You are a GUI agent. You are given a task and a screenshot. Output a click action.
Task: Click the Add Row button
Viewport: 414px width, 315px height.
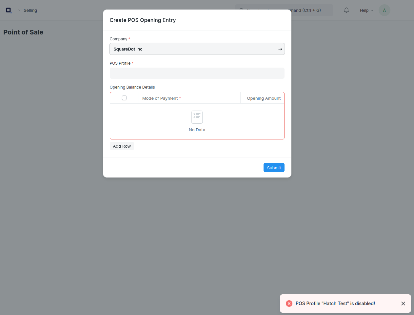point(122,146)
